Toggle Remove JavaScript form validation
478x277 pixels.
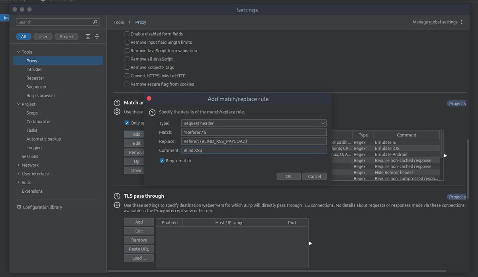127,51
